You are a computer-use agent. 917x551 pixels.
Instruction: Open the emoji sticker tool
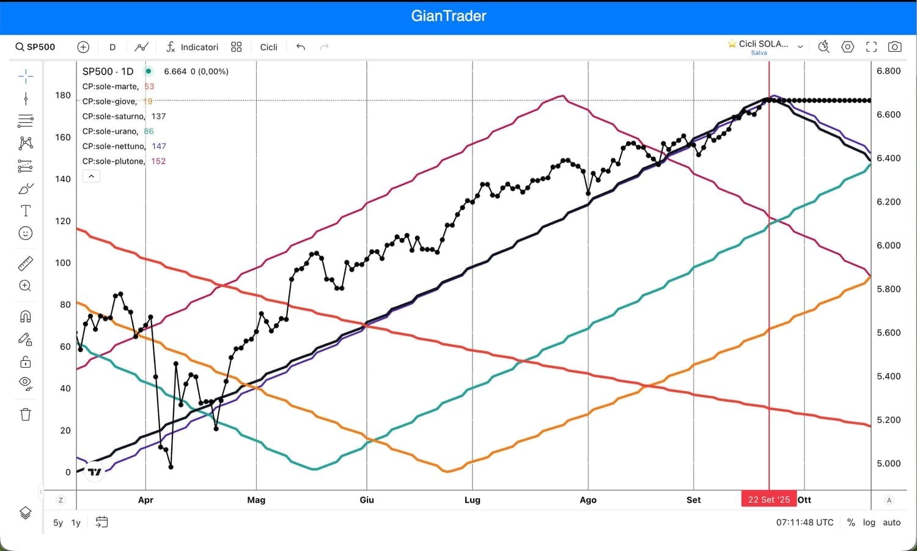pyautogui.click(x=26, y=233)
